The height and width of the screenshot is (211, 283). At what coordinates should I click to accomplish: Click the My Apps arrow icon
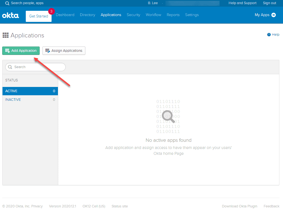(x=274, y=15)
